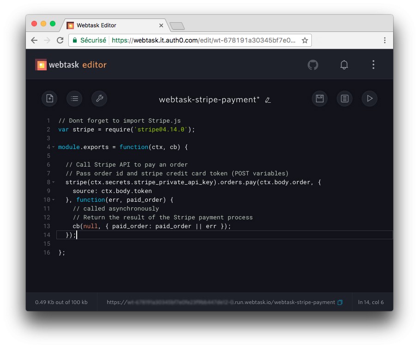This screenshot has height=348, width=419.
Task: Rename the webtask using the pencil icon
Action: (x=268, y=100)
